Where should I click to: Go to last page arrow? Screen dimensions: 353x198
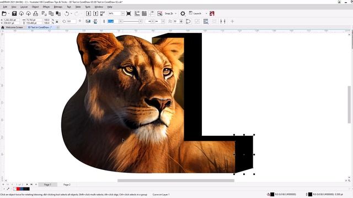pos(31,185)
